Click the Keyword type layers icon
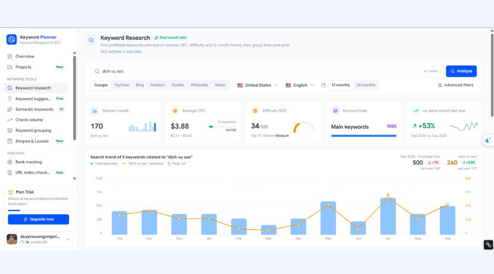494x274 pixels. point(335,111)
